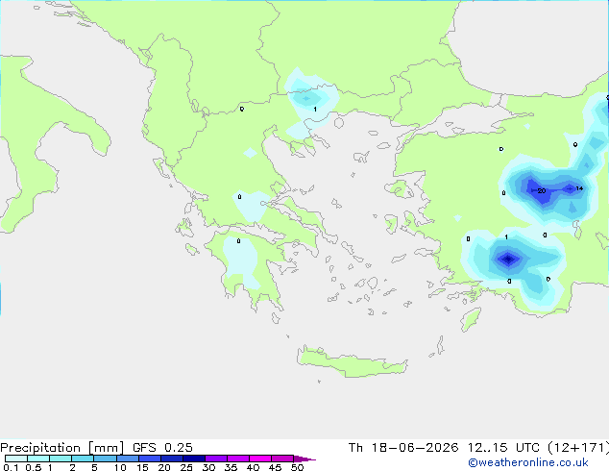Click the legend value '0.5'
This screenshot has width=609, height=471.
[x=34, y=467]
